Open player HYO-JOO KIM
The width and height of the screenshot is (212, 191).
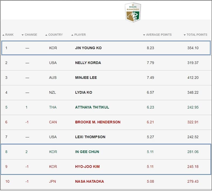point(87,167)
